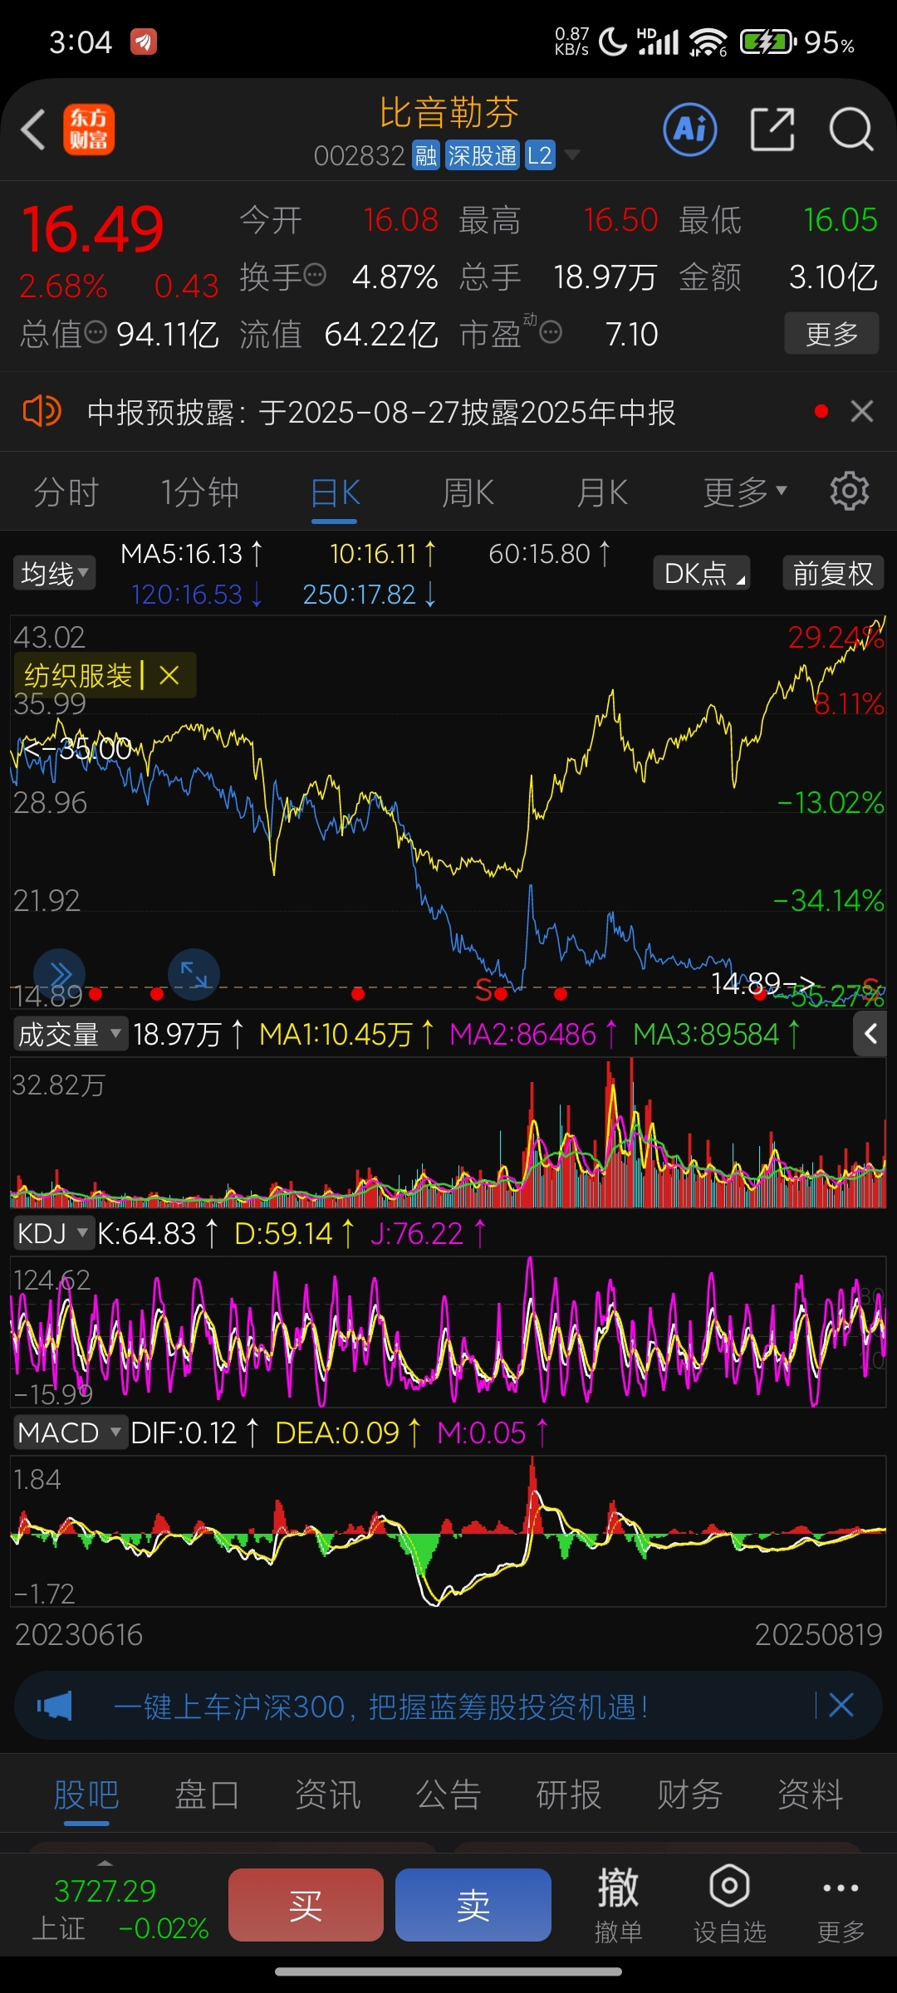Tap the 设自选 watchlist icon
Image resolution: width=897 pixels, height=1993 pixels.
tap(729, 1904)
